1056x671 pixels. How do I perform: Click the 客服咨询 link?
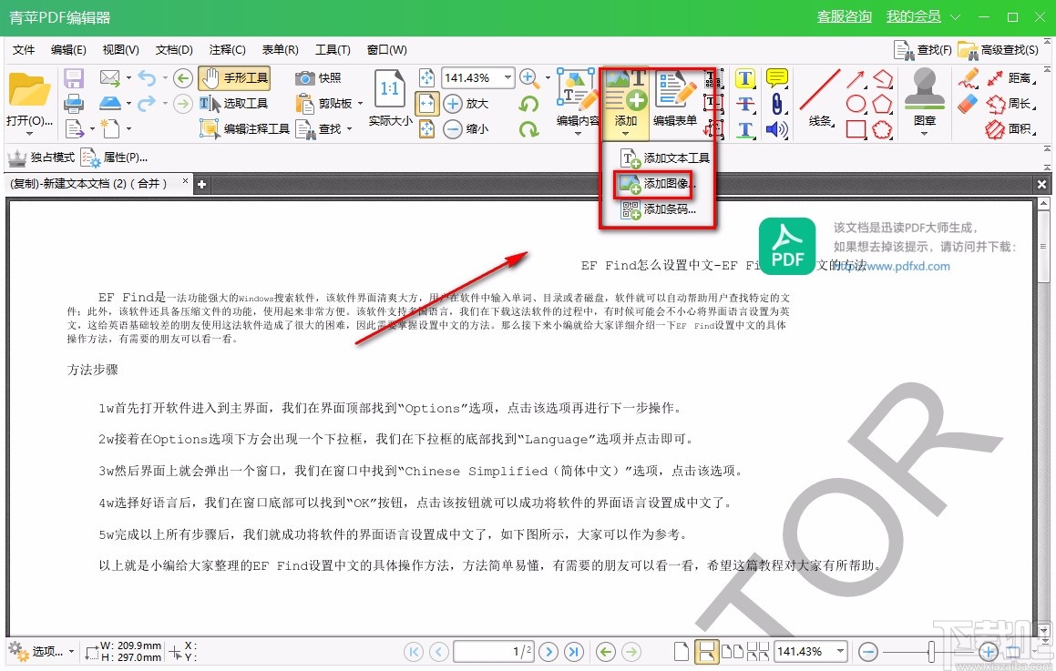844,16
